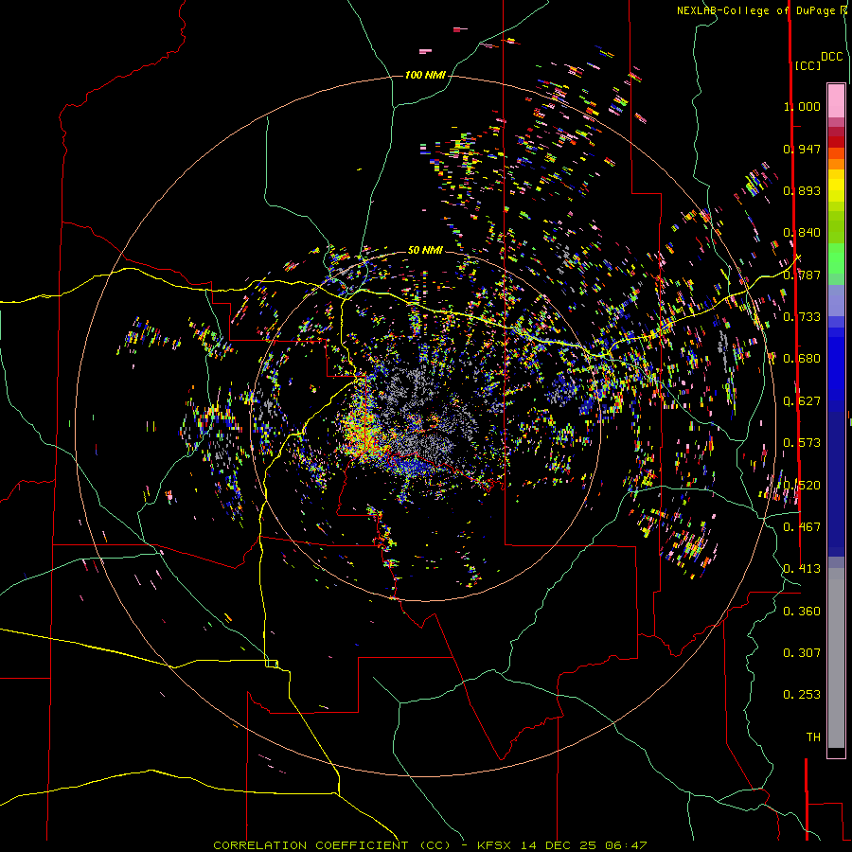Click the 0.840 scale value
Image resolution: width=852 pixels, height=852 pixels.
point(802,233)
